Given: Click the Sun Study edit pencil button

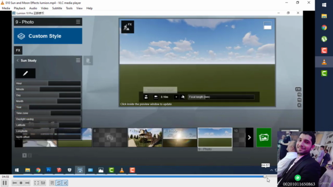Looking at the screenshot, I should (x=25, y=73).
